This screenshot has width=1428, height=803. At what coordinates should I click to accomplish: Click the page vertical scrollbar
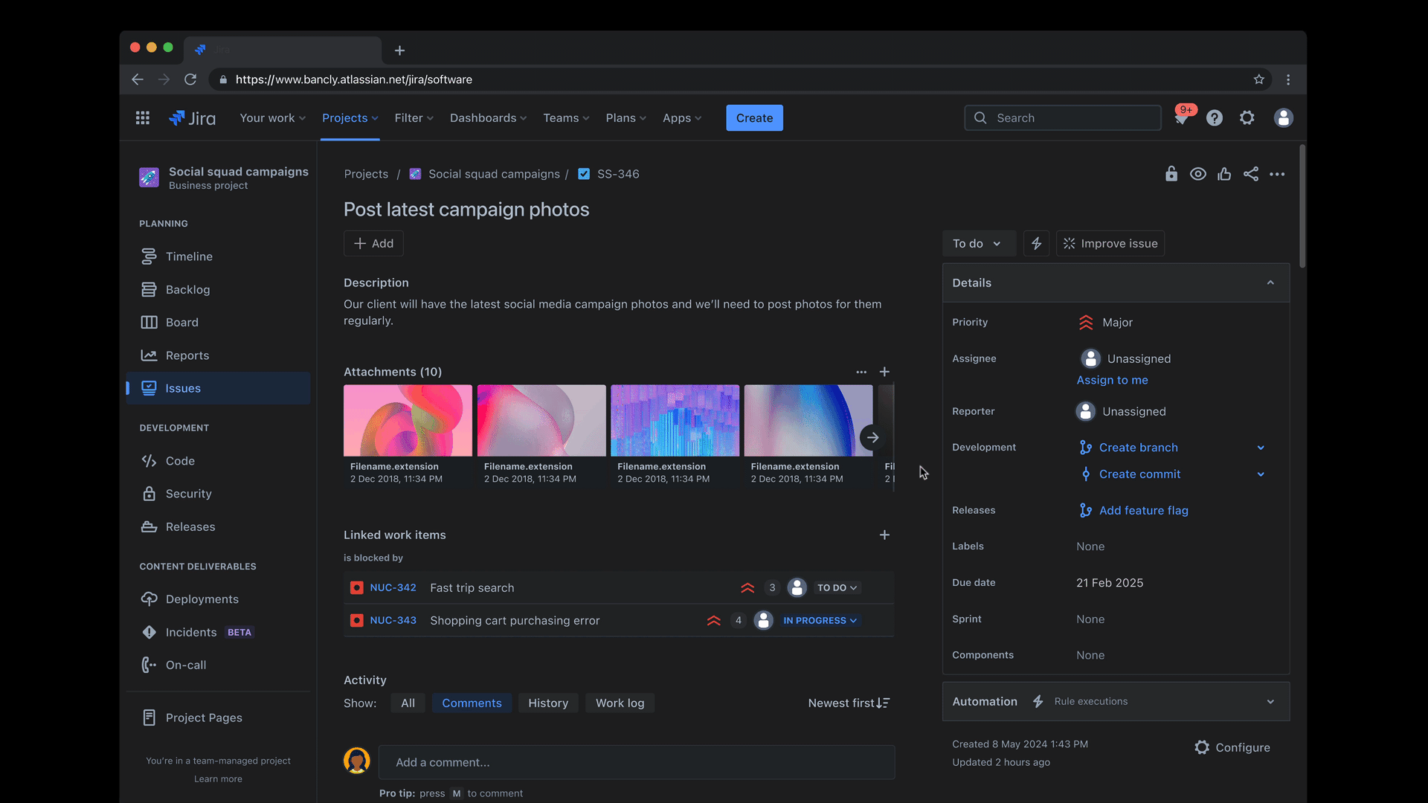click(1302, 207)
